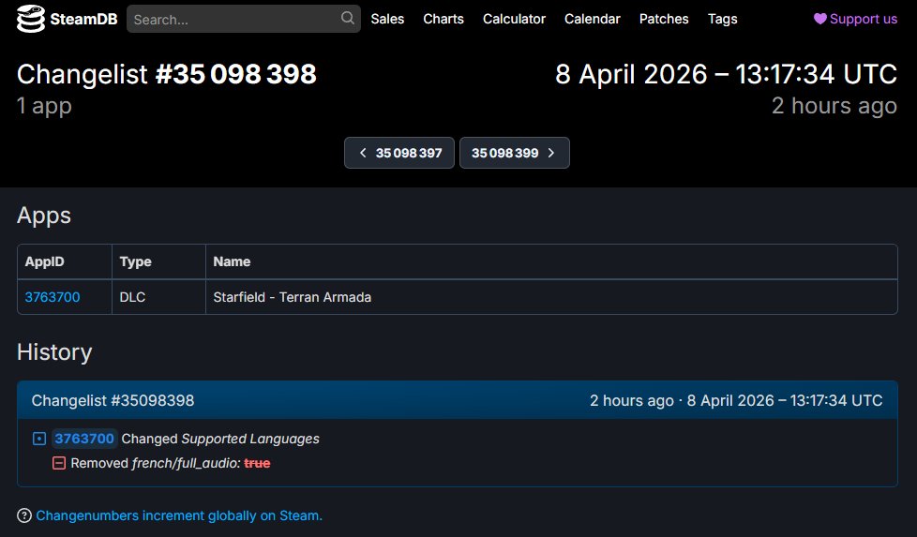Screen dimensions: 917x537
Task: Click the SteamDB logo icon
Action: (30, 19)
